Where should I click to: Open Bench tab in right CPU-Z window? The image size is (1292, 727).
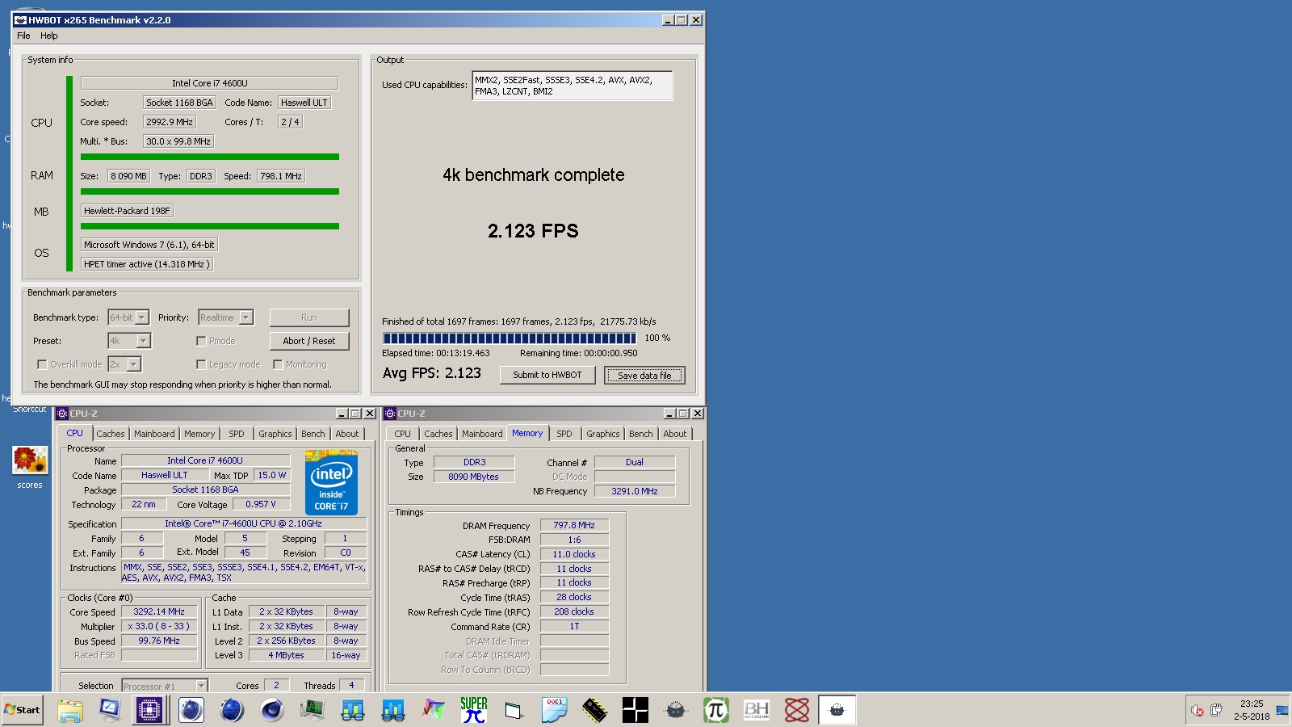point(641,434)
